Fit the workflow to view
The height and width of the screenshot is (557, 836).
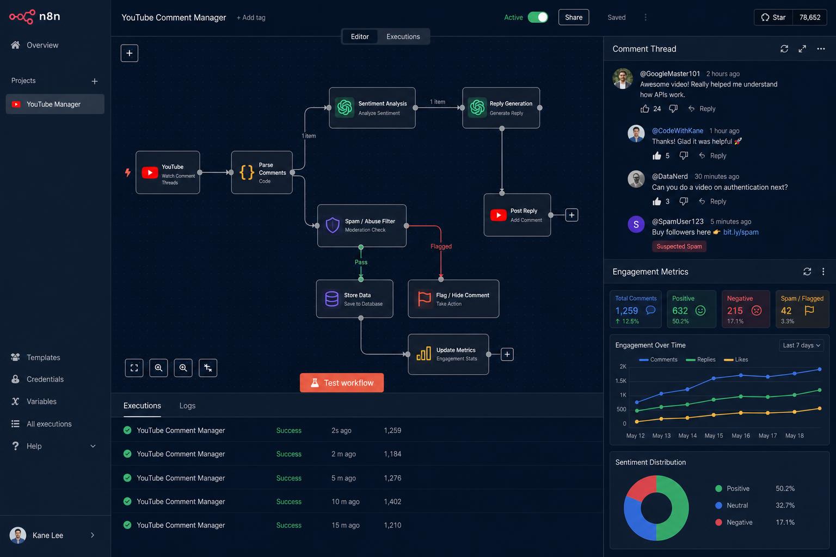134,368
